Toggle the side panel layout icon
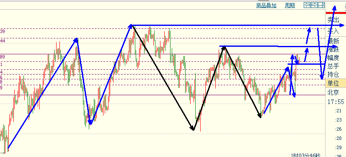Screen dimensions: 346x157 tap(321, 5)
